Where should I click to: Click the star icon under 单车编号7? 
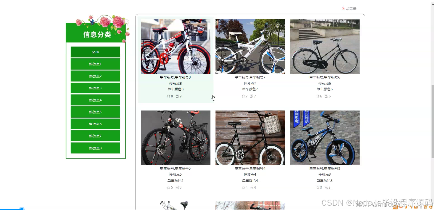click(243, 96)
